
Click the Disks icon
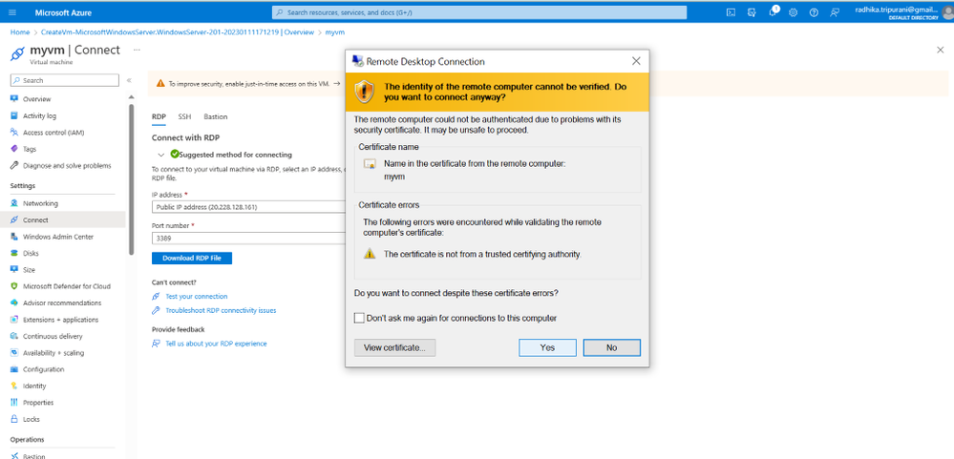(x=14, y=253)
